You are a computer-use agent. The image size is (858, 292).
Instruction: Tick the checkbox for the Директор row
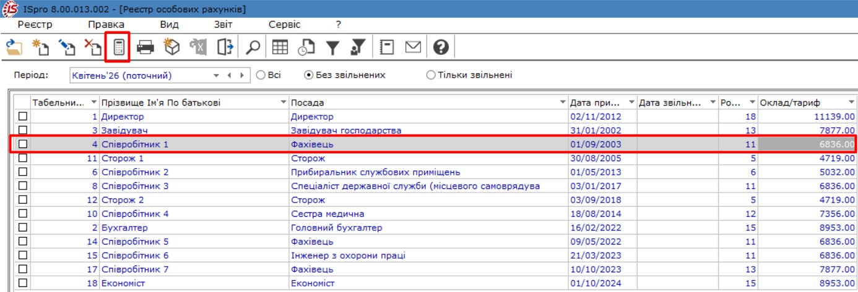(23, 116)
